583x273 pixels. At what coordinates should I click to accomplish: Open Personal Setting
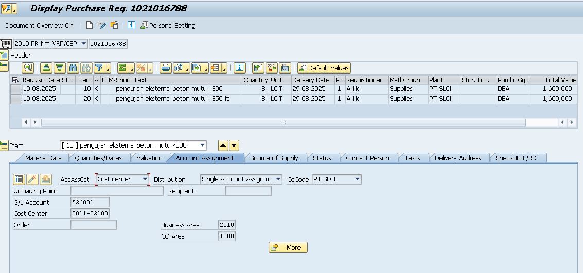[168, 25]
